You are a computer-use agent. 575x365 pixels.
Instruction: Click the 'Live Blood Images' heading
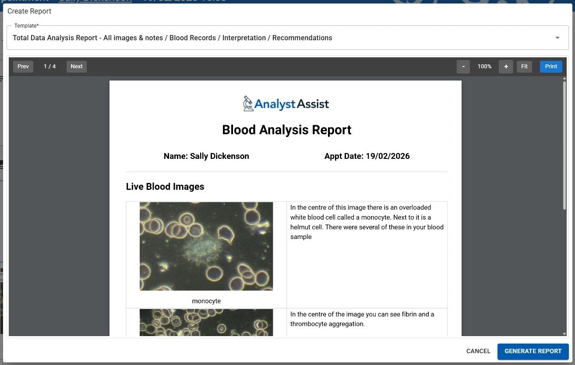click(165, 187)
